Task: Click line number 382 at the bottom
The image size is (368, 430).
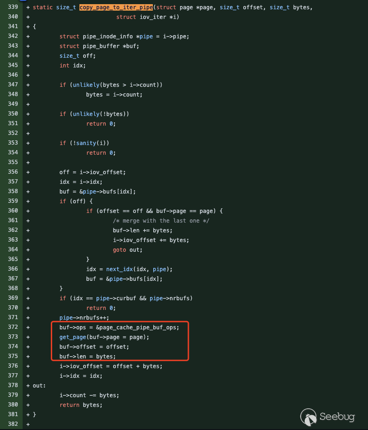Action: point(12,424)
